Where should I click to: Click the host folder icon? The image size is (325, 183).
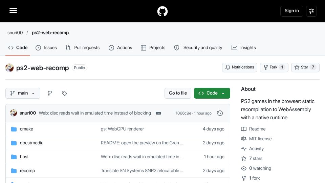pyautogui.click(x=14, y=157)
